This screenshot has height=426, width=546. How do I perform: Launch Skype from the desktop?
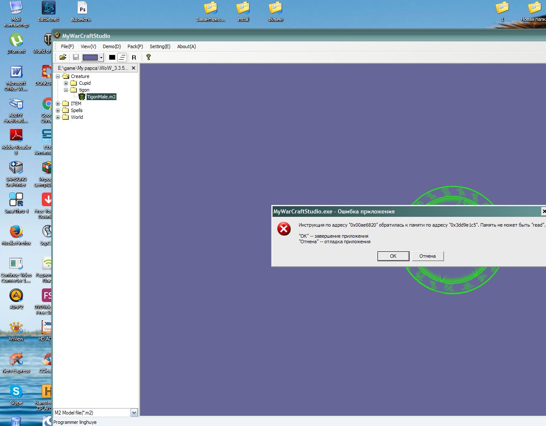(16, 395)
